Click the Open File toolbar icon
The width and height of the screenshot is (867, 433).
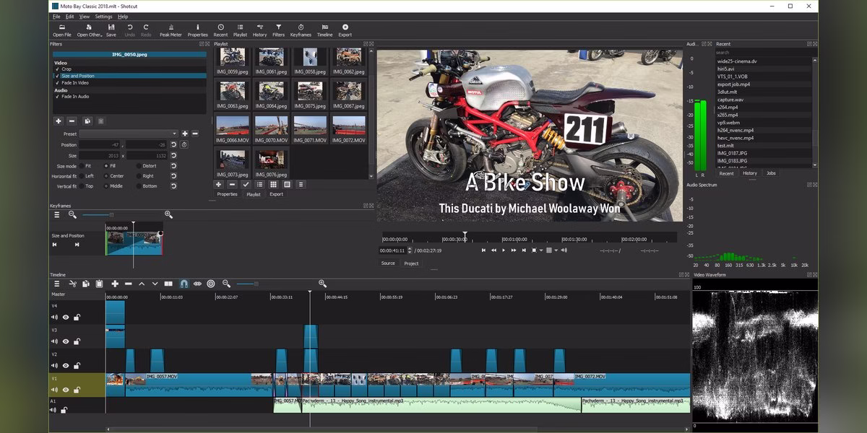61,30
